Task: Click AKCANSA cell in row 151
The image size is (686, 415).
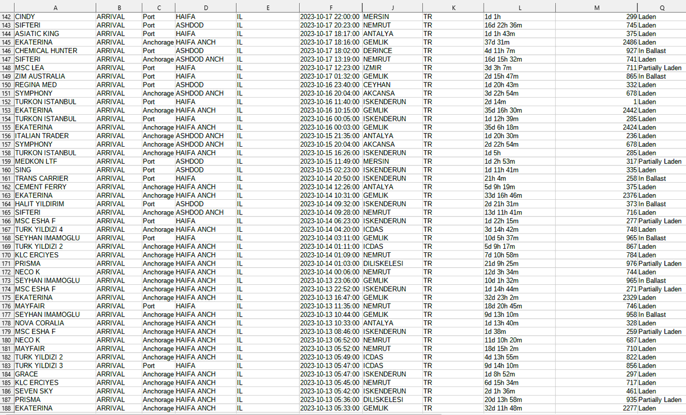Action: 392,93
